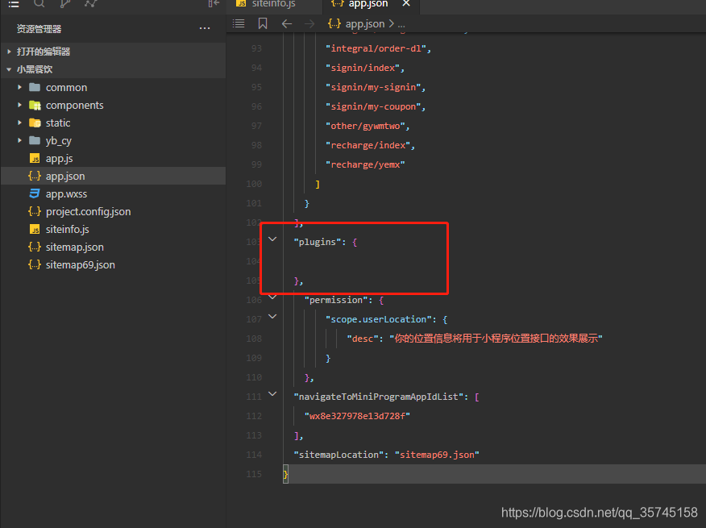
Task: Click the "recharge/yemx" string
Action: (x=365, y=164)
